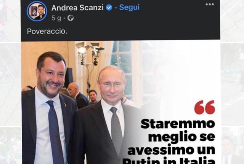Click the book cover inside the avatar

[34, 12]
